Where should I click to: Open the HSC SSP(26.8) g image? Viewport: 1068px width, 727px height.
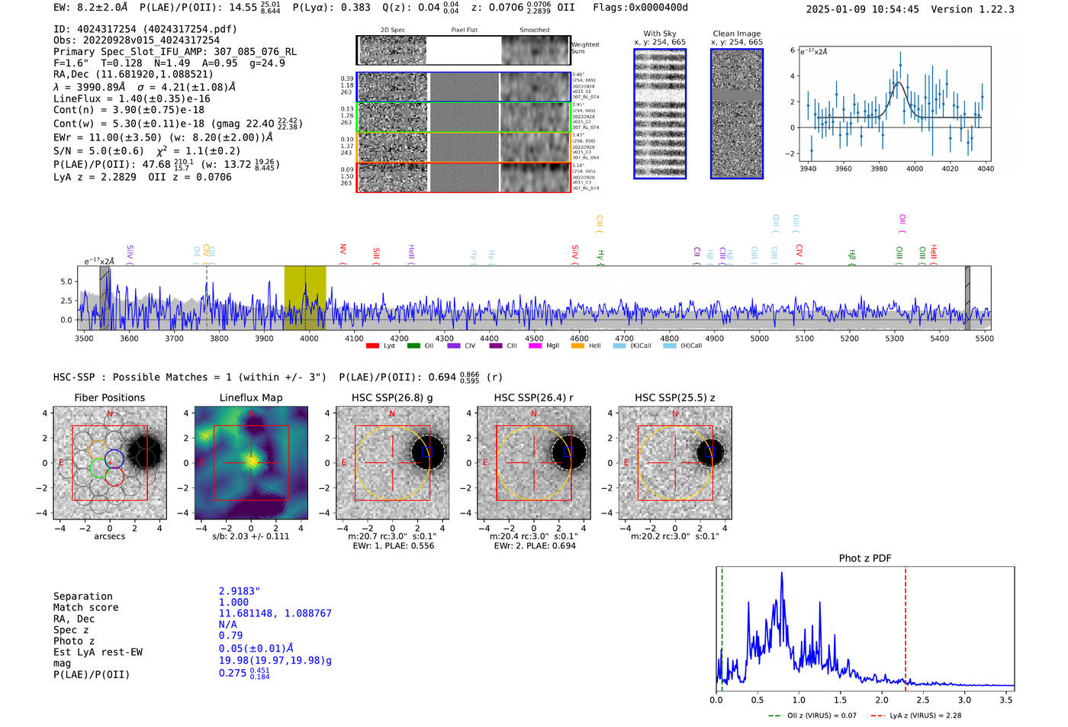tap(392, 463)
